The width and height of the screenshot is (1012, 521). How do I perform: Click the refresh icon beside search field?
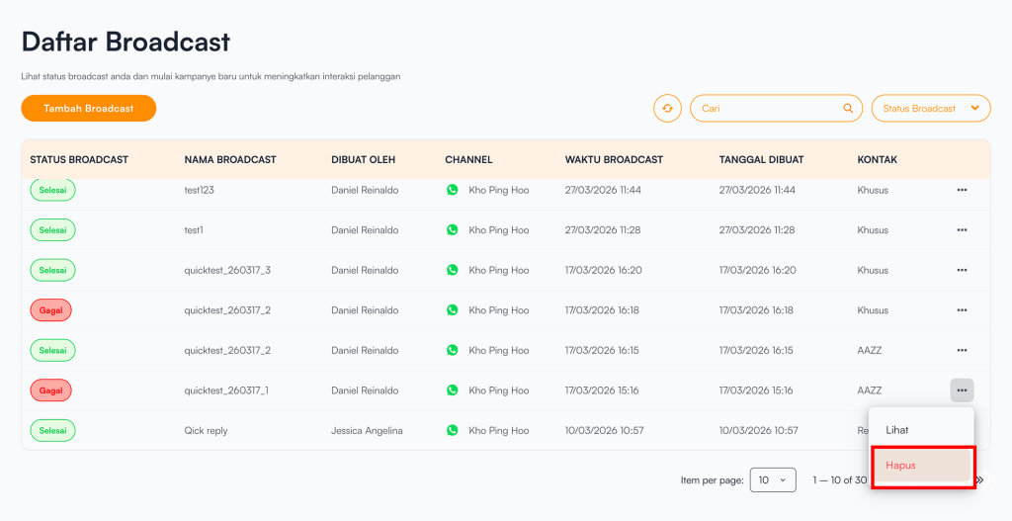667,109
